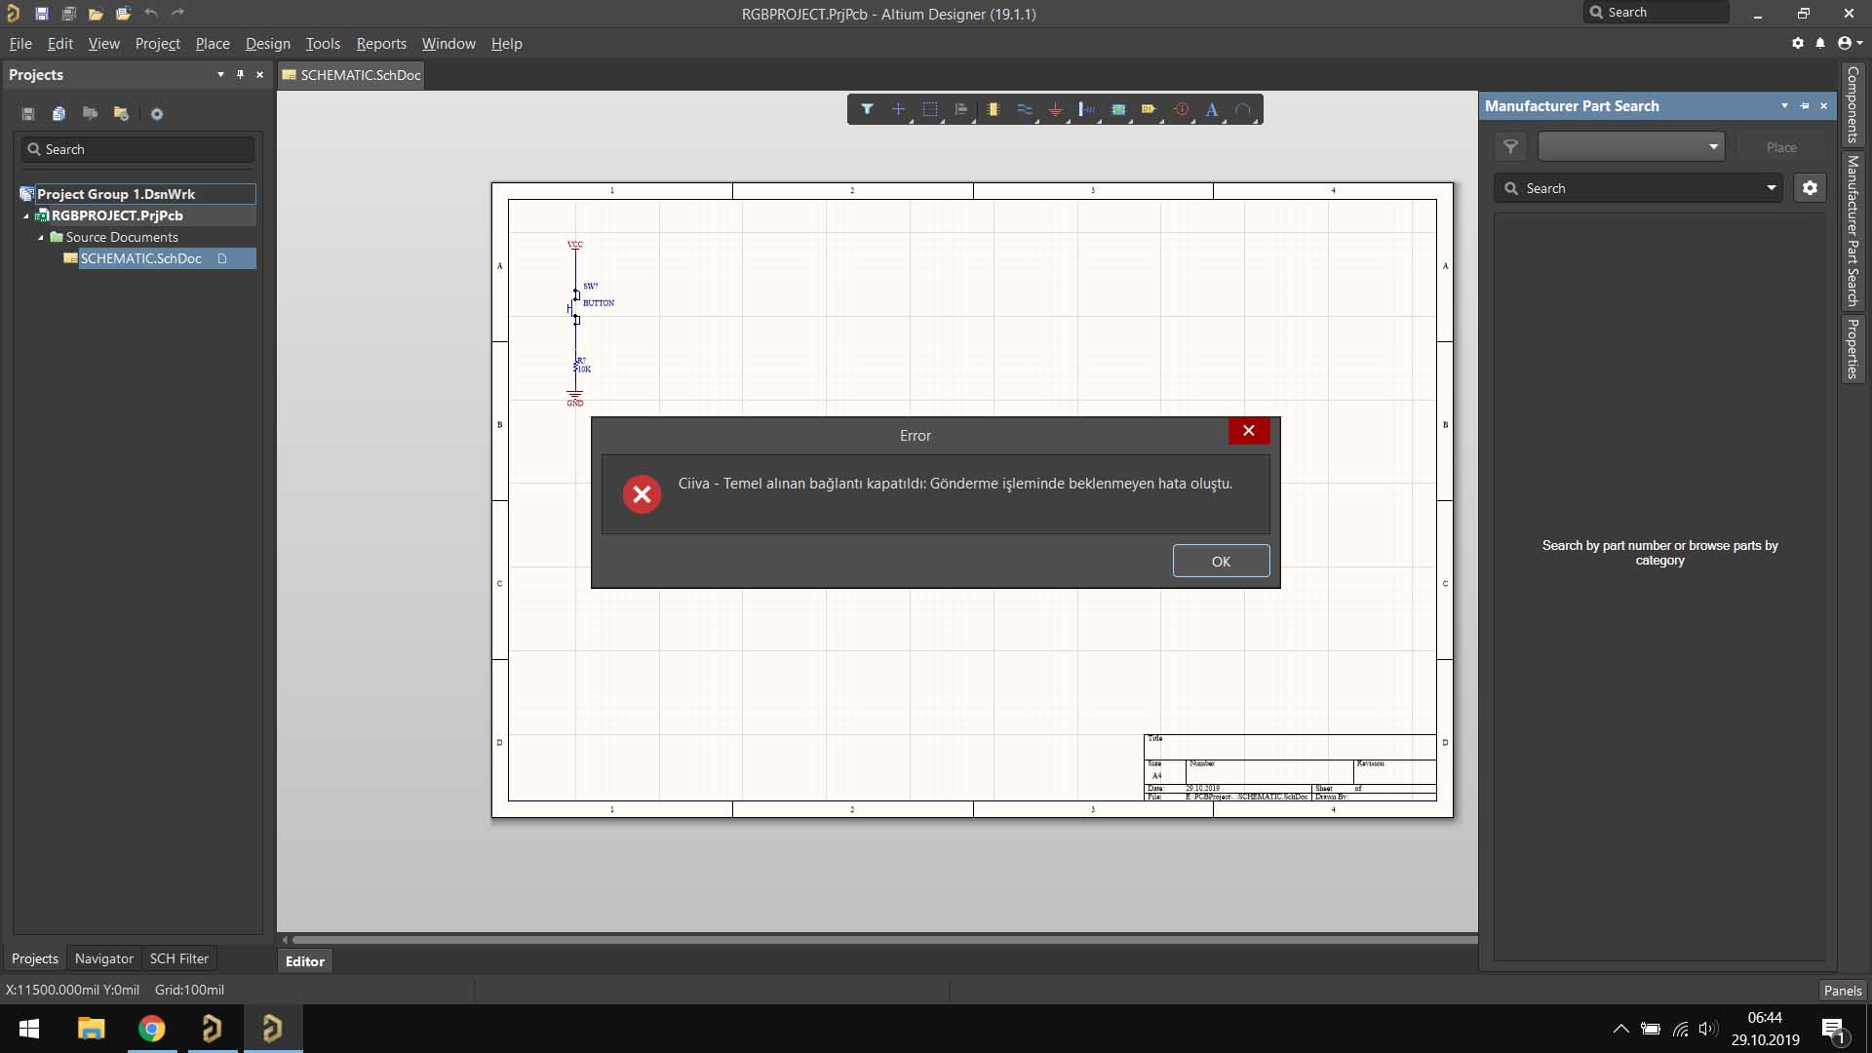Choose the rectangular selection tool icon
The width and height of the screenshot is (1872, 1053).
point(929,109)
